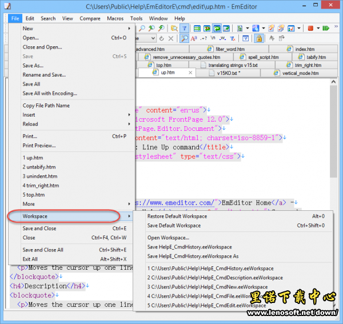Screen dimensions: 343x324
Task: Switch to the v15KO.txt tab
Action: pos(228,73)
